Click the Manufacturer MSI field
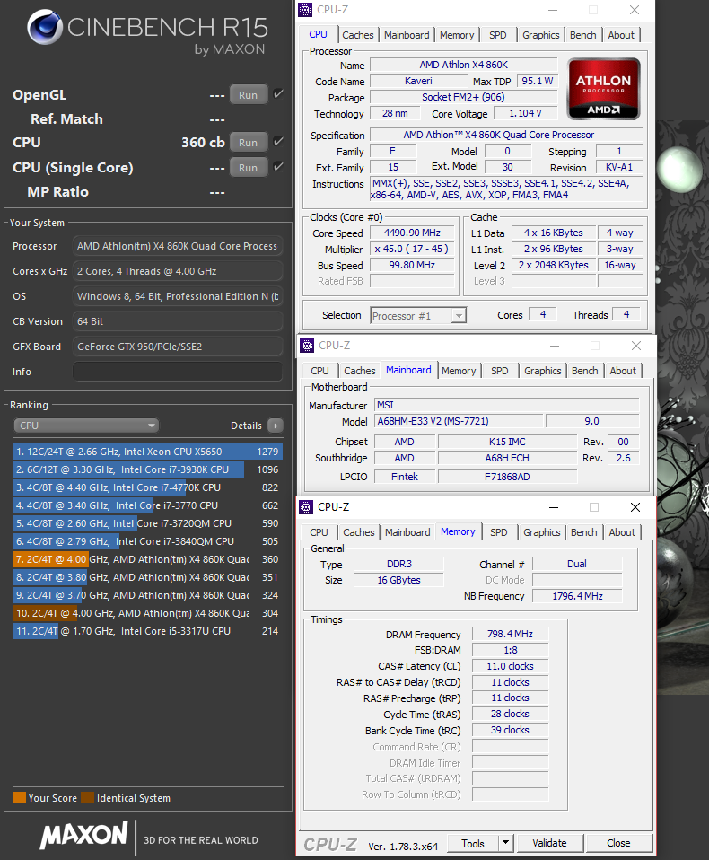 (x=507, y=405)
